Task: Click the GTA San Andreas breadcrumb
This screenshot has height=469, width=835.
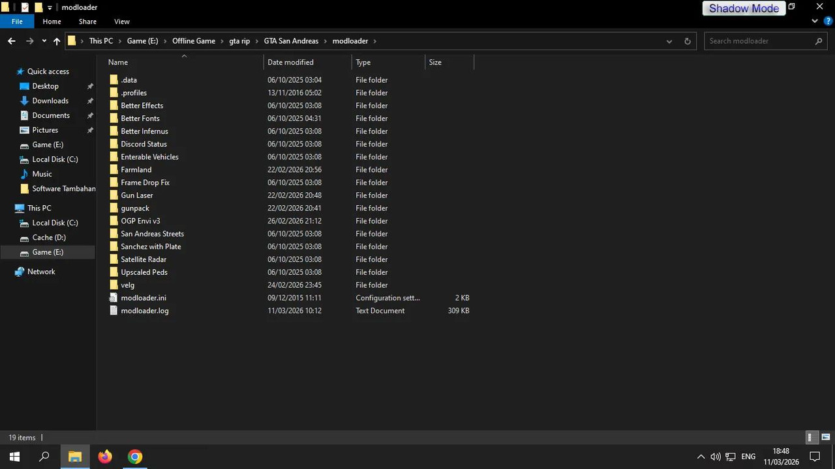Action: point(291,41)
